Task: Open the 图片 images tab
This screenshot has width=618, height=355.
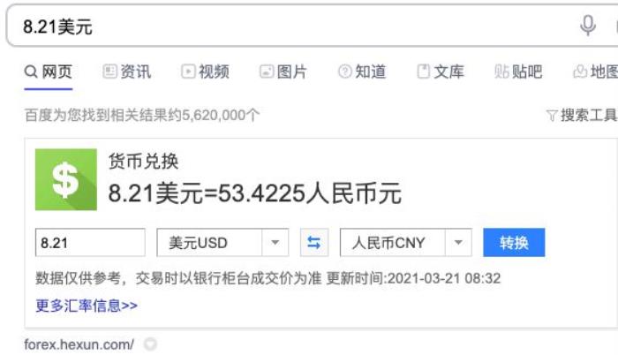Action: (x=283, y=72)
